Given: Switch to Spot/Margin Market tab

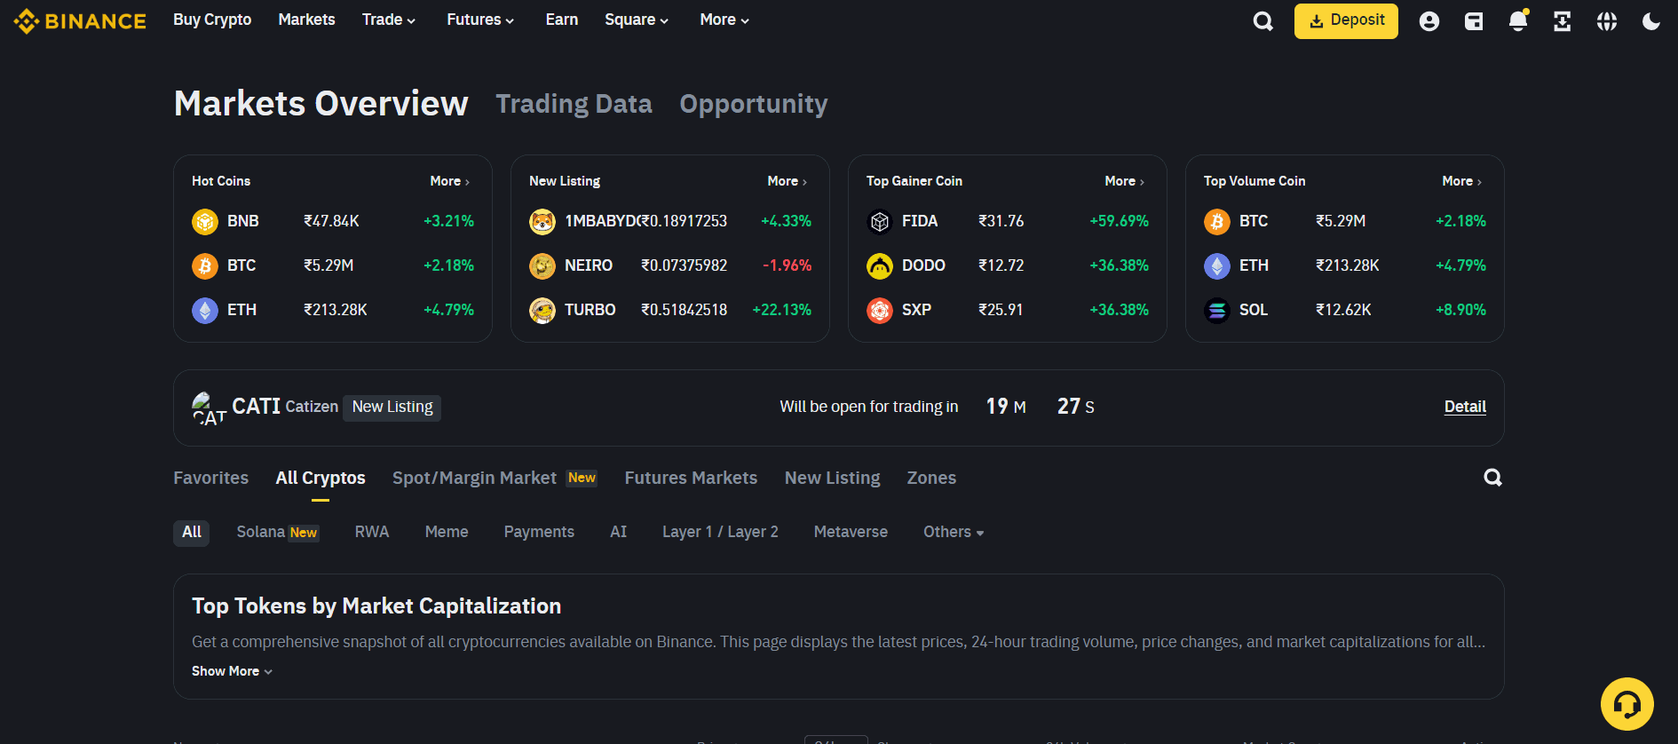Looking at the screenshot, I should click(x=474, y=478).
